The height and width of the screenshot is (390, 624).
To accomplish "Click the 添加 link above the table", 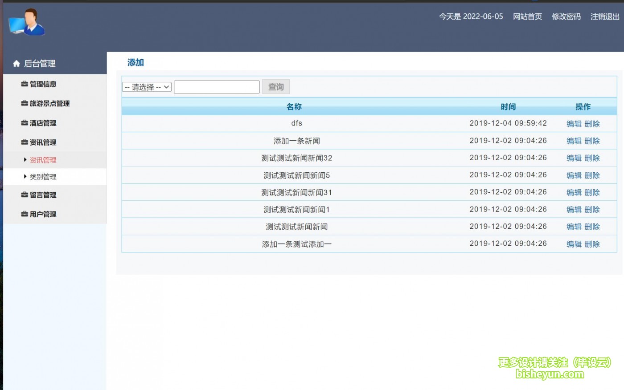I will [x=135, y=63].
